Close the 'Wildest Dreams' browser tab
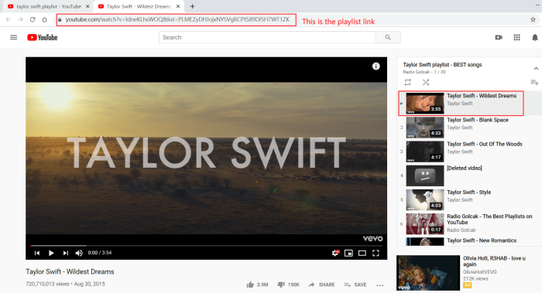 point(178,6)
